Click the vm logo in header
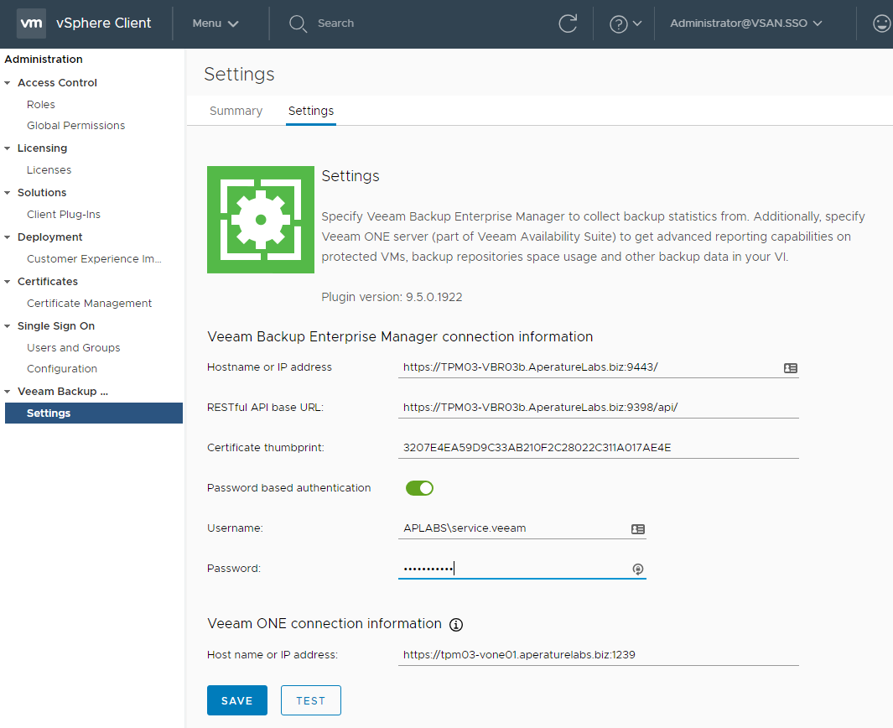 [31, 23]
